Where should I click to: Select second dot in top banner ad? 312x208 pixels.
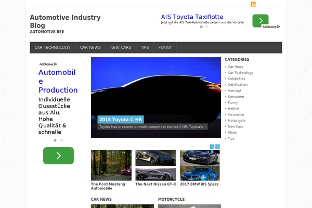(206, 27)
